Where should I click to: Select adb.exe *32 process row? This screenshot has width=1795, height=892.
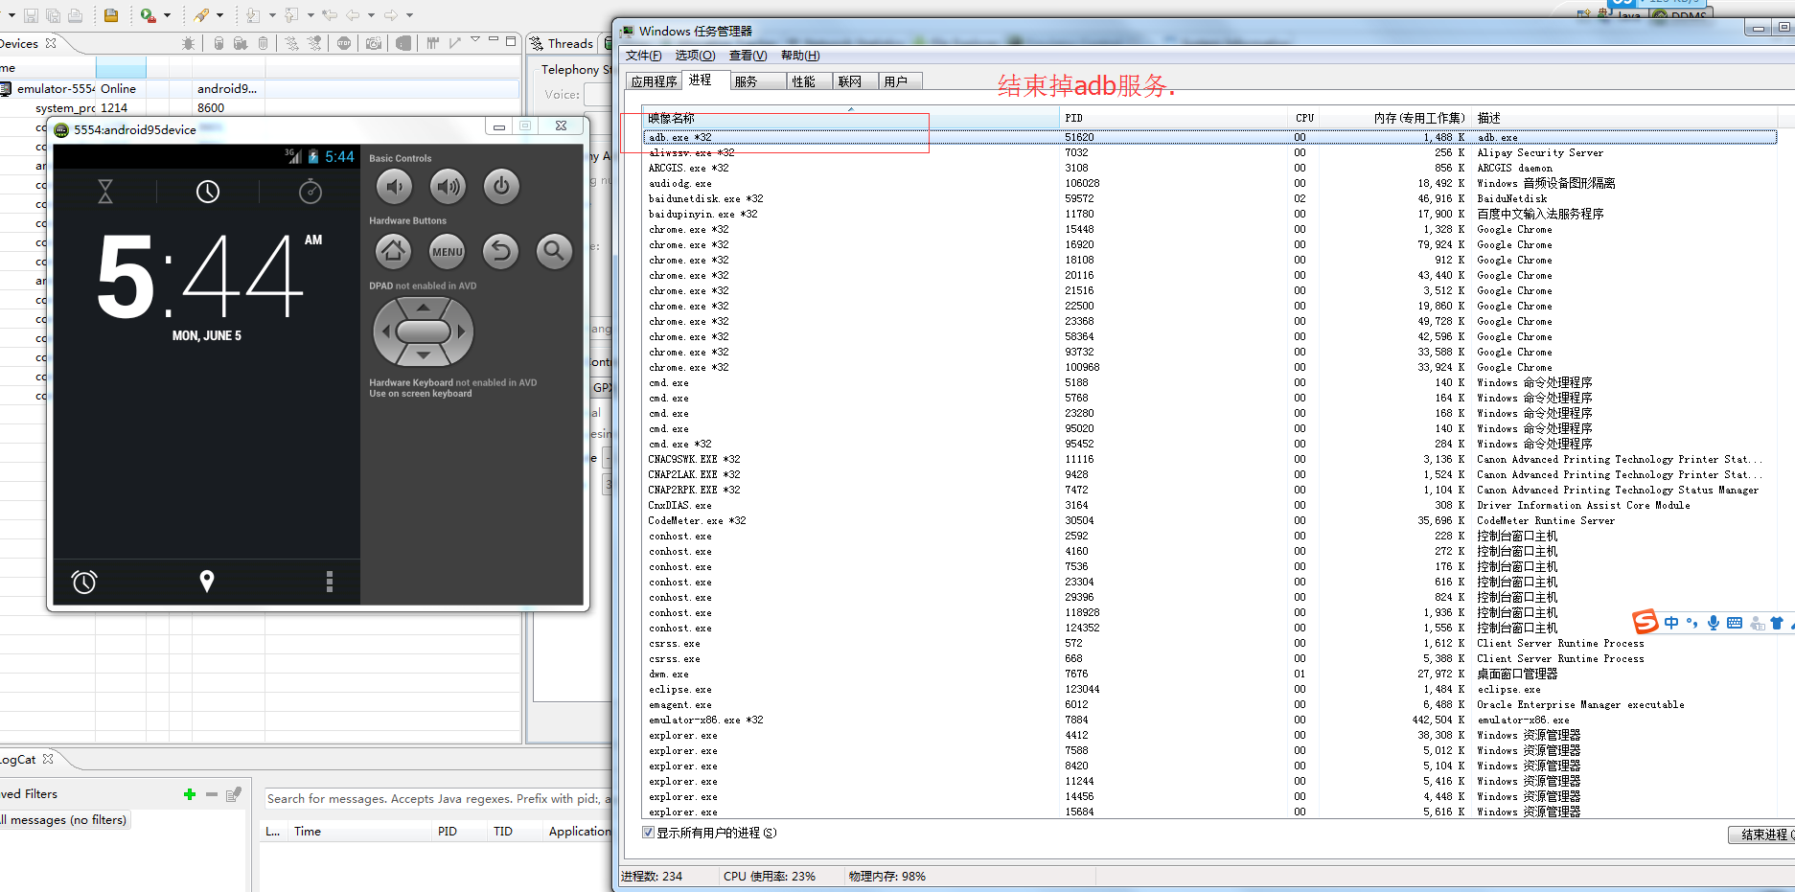1209,137
